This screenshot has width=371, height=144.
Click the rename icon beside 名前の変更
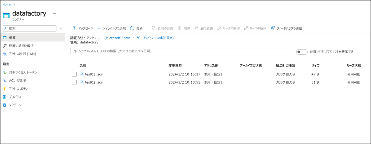(x=153, y=28)
